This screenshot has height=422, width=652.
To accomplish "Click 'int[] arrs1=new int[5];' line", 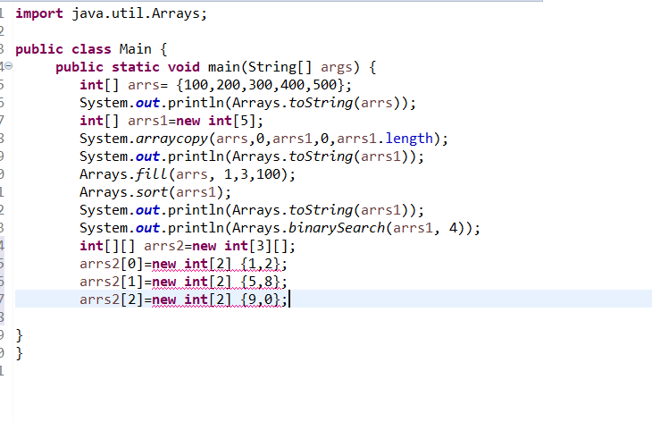I will (171, 121).
